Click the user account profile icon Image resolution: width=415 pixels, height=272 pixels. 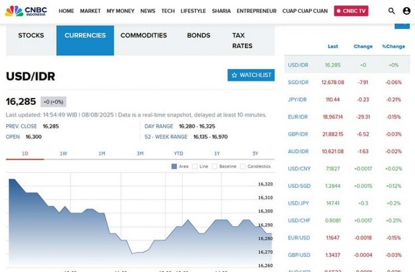click(x=407, y=11)
